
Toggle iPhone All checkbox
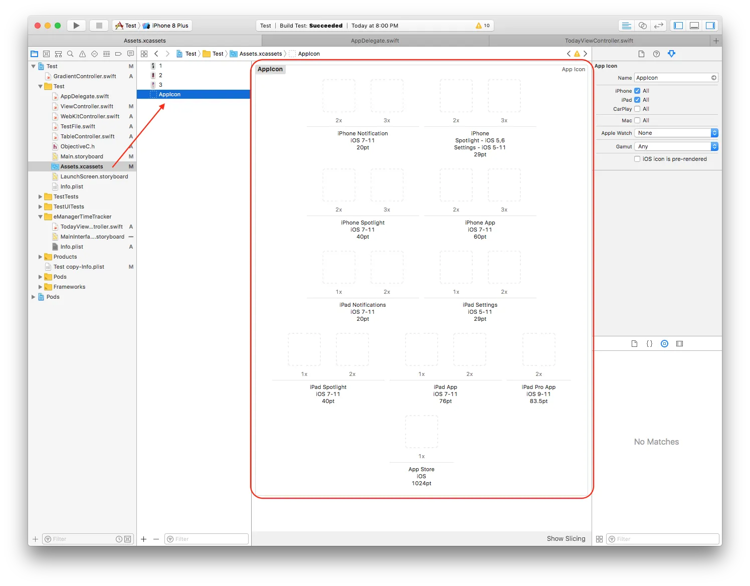pos(637,91)
